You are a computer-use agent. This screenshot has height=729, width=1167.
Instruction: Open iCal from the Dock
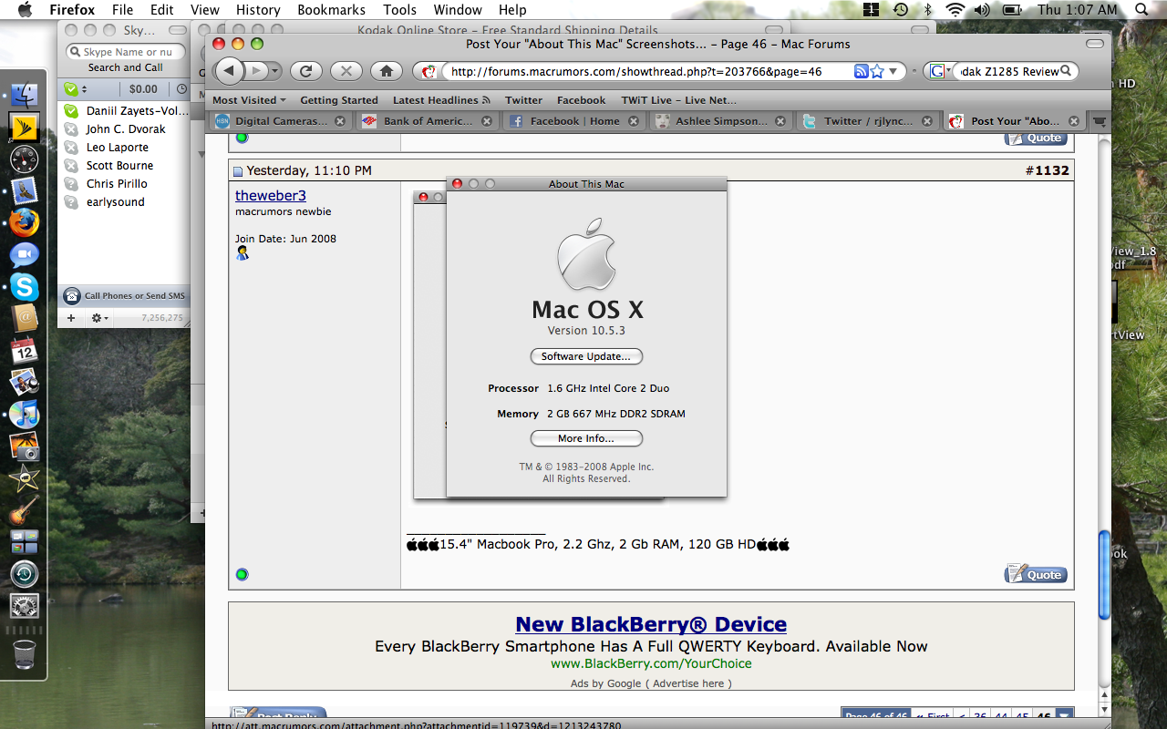(x=25, y=351)
